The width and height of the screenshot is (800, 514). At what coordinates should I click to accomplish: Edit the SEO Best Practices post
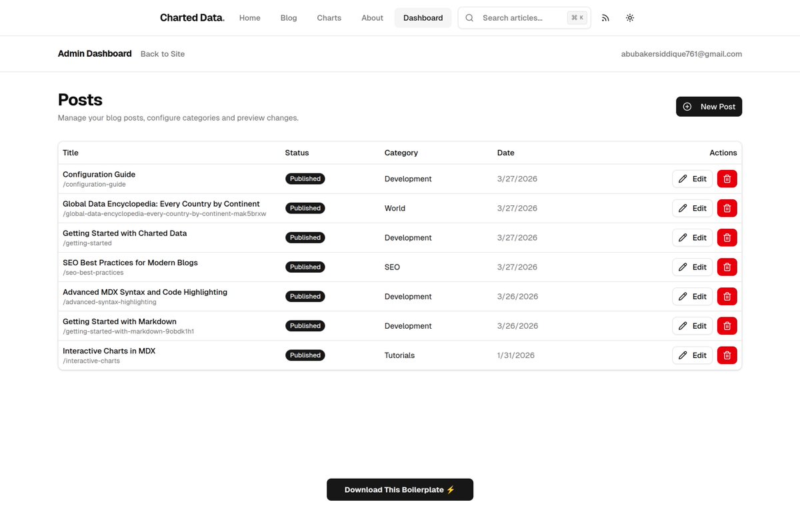pyautogui.click(x=692, y=267)
